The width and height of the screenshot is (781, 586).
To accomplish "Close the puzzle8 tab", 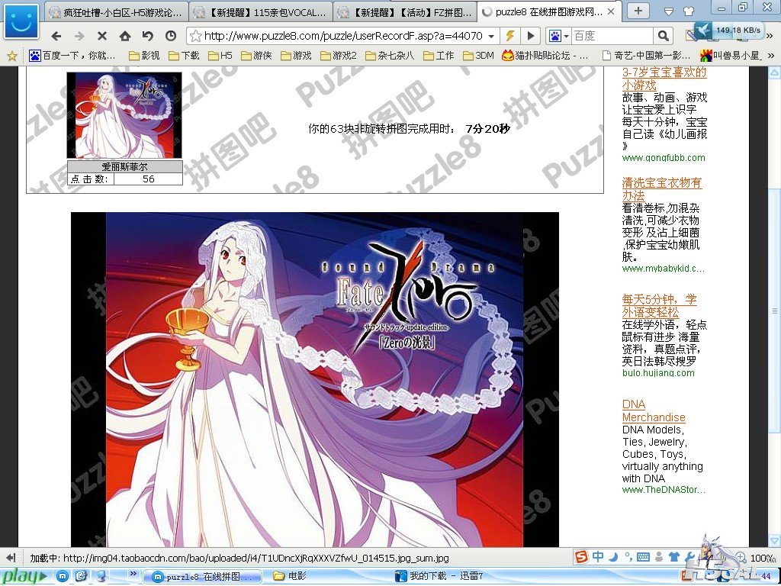I will [611, 11].
